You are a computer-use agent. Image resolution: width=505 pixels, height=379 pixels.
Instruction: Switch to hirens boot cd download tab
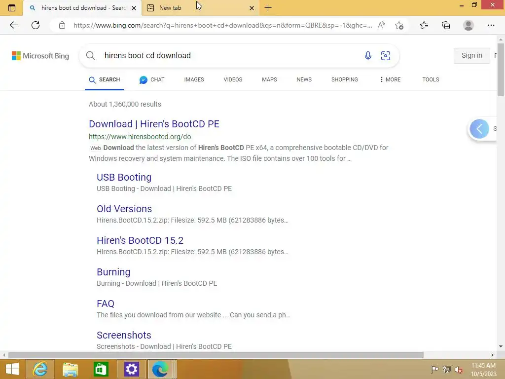click(82, 8)
